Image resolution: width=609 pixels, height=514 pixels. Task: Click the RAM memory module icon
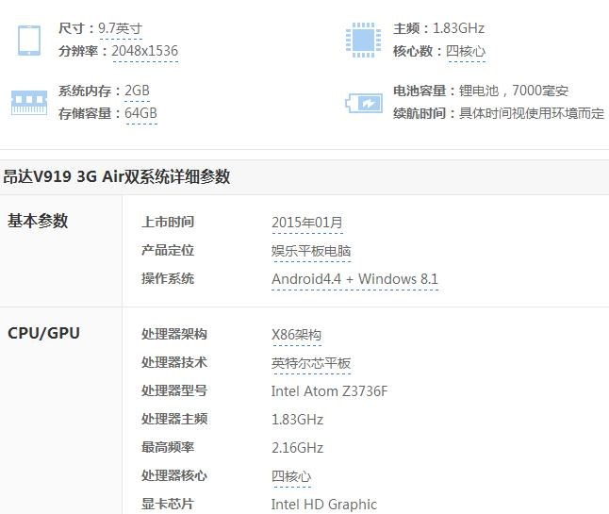pos(29,102)
